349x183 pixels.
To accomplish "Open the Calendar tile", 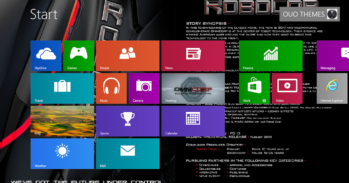I will 193,121.
